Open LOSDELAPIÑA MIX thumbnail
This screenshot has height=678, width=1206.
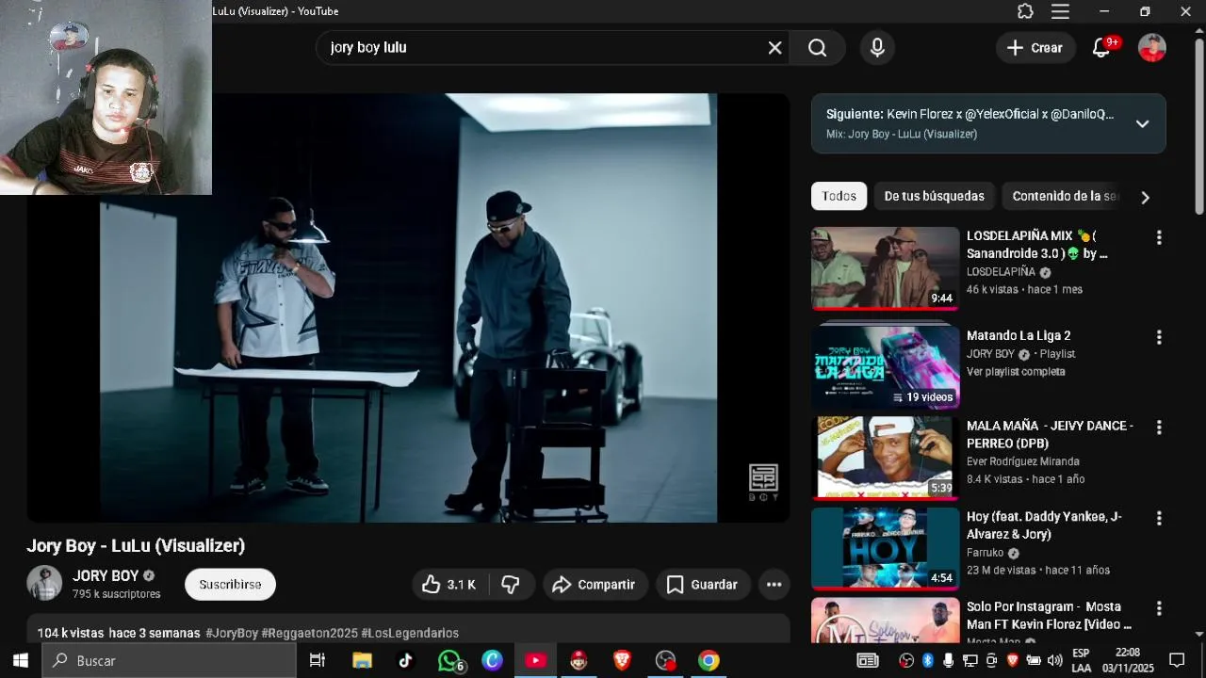pyautogui.click(x=885, y=268)
